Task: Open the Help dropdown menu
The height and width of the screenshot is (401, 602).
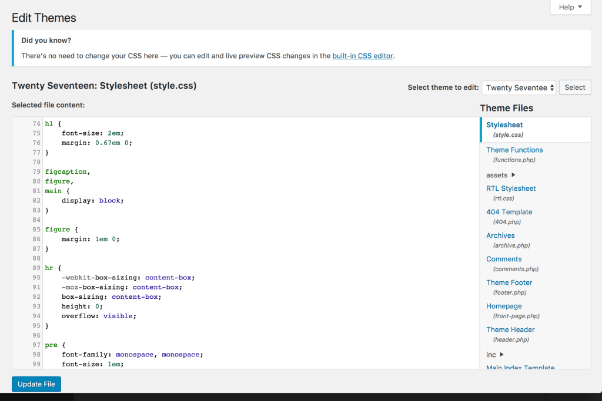Action: coord(569,7)
